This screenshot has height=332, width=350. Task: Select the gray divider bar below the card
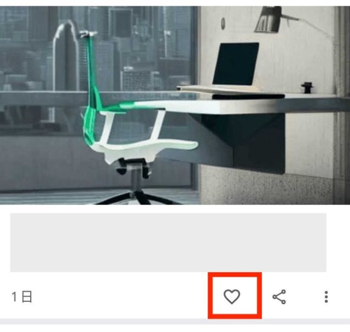(175, 321)
